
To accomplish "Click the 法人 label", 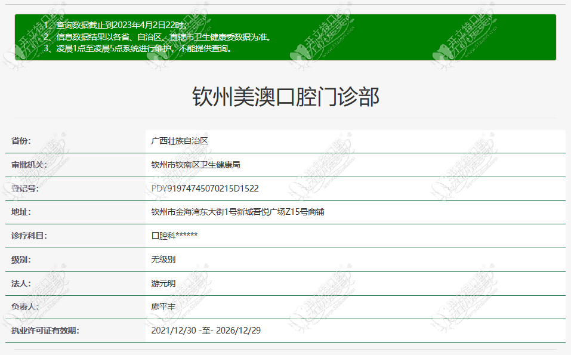I will point(21,283).
